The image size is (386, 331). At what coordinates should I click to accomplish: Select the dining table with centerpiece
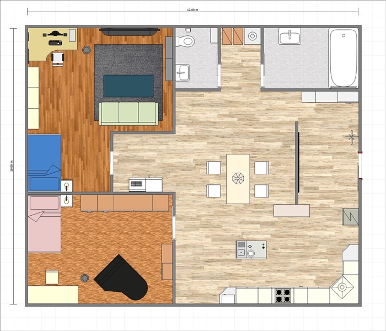coord(238,179)
